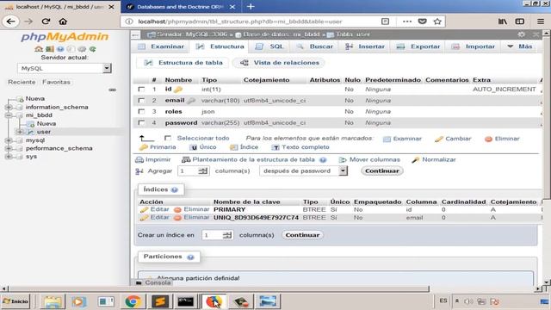The image size is (551, 310).
Task: Click the sidebar link/collapse icon
Action: tap(112, 90)
